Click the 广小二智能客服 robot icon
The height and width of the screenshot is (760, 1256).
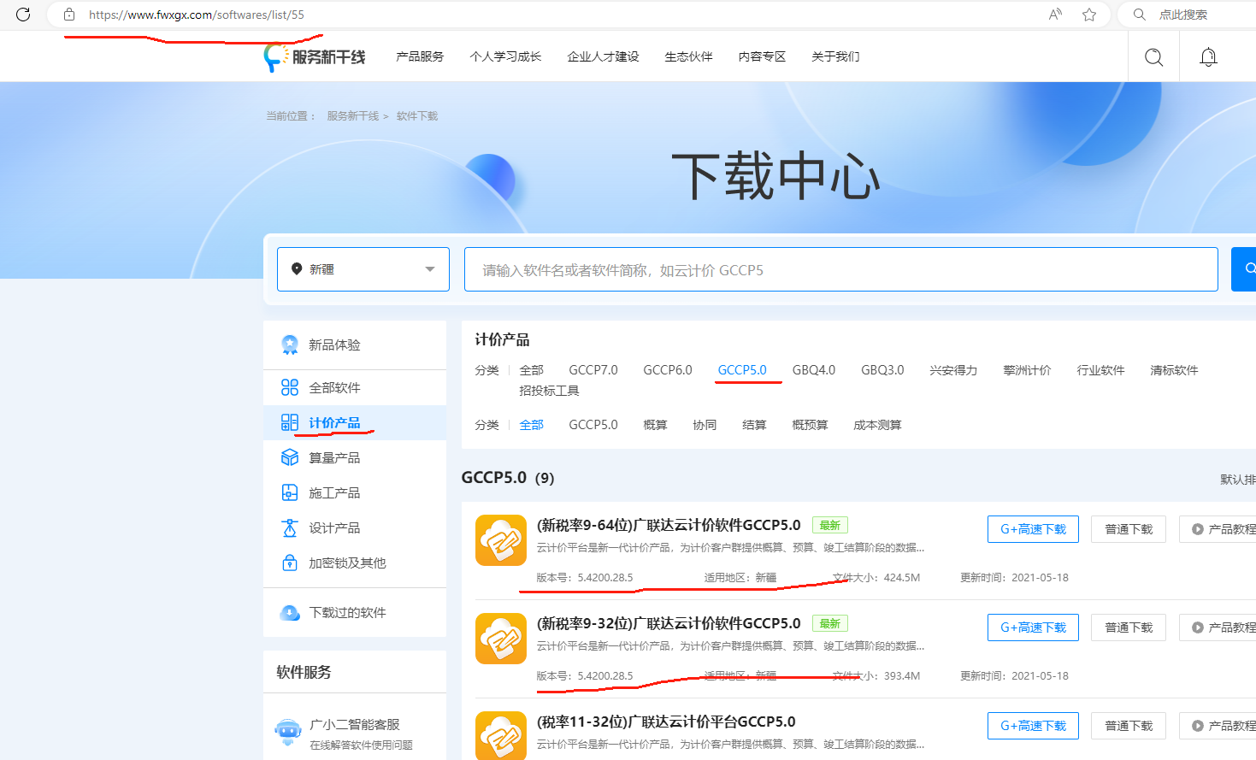tap(288, 733)
